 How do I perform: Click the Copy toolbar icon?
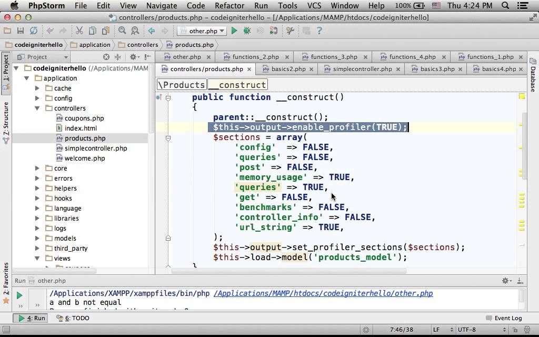coord(93,31)
